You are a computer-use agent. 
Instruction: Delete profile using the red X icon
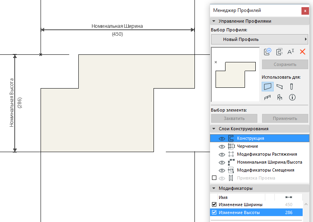[x=303, y=52]
